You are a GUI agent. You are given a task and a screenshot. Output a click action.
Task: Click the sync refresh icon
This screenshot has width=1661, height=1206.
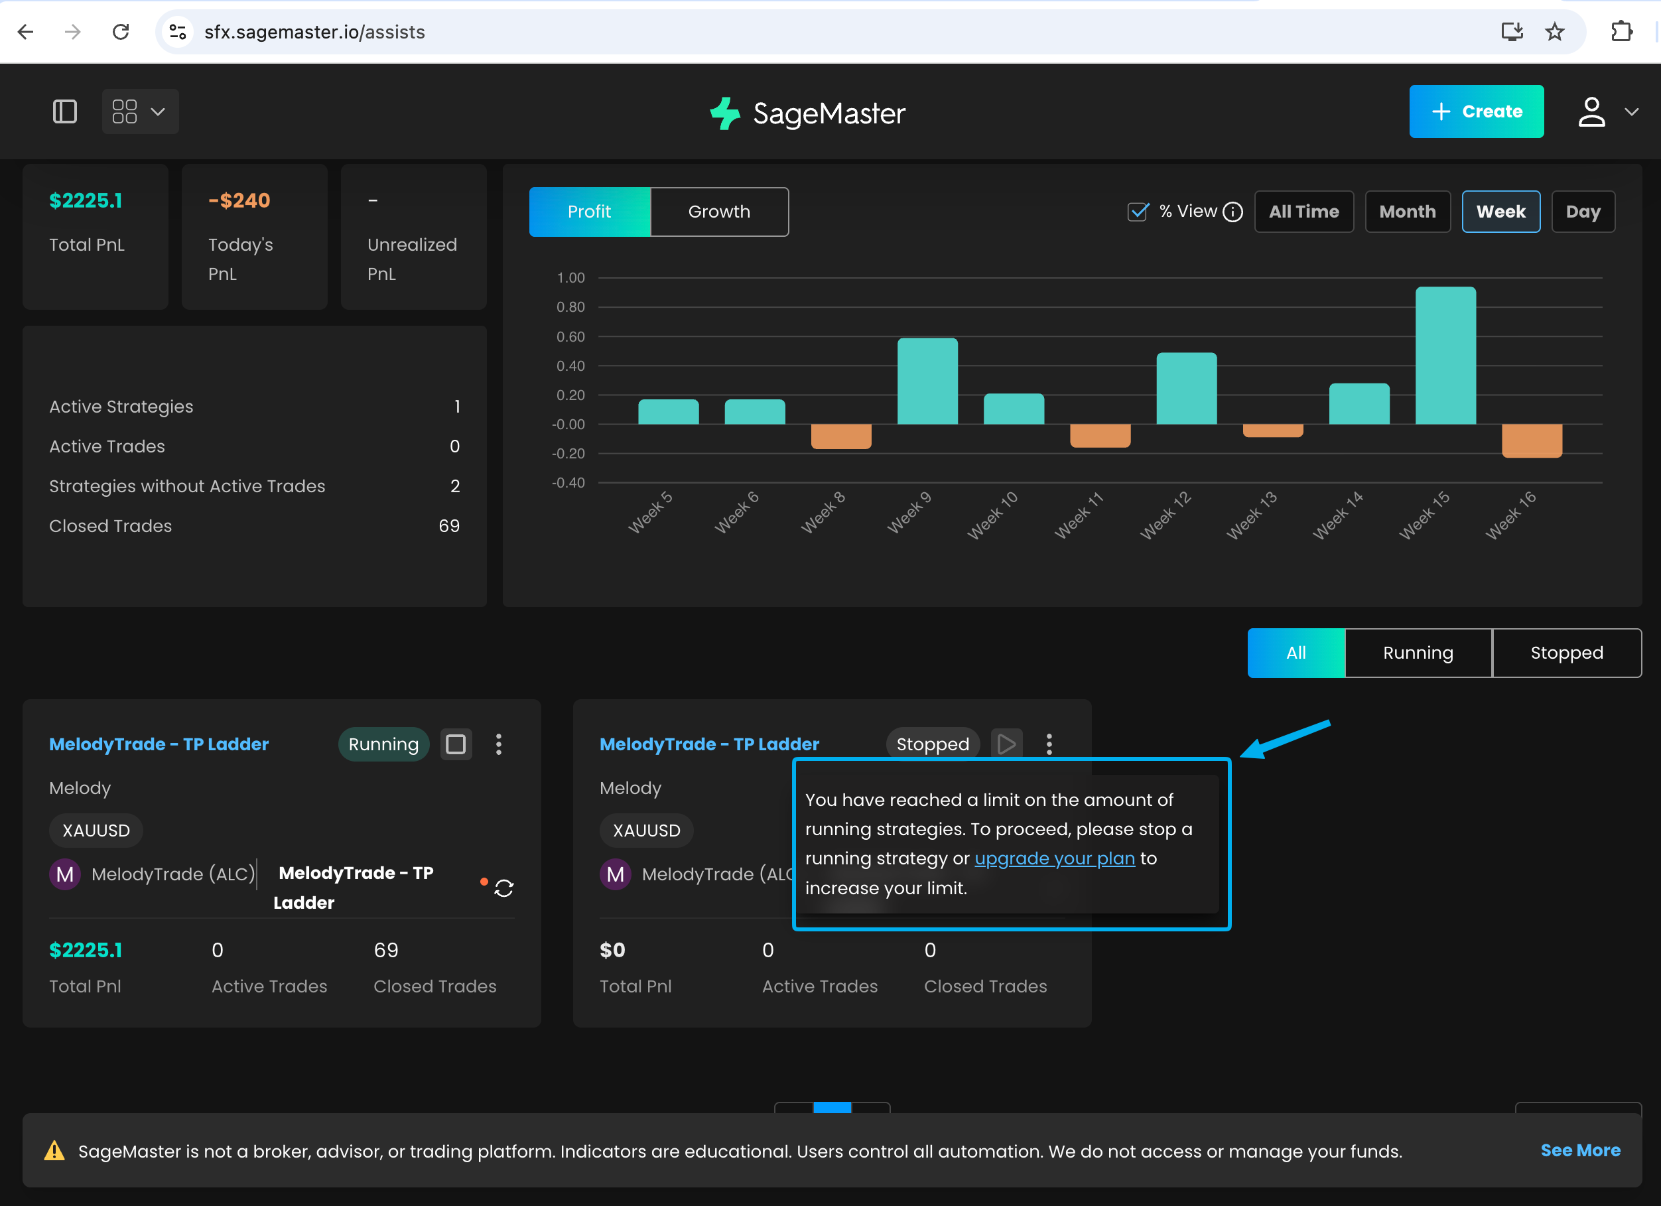pos(504,888)
